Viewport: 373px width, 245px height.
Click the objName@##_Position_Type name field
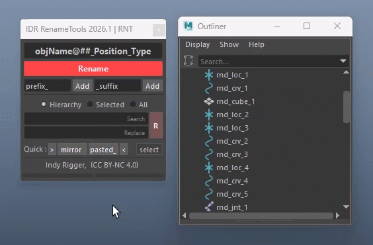pos(93,51)
